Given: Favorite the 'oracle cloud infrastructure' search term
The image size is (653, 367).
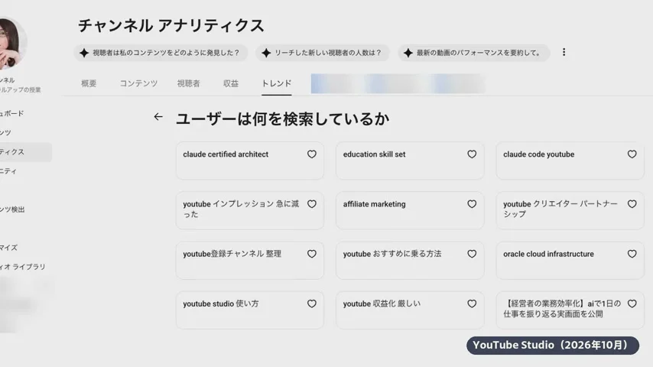Looking at the screenshot, I should pyautogui.click(x=632, y=254).
